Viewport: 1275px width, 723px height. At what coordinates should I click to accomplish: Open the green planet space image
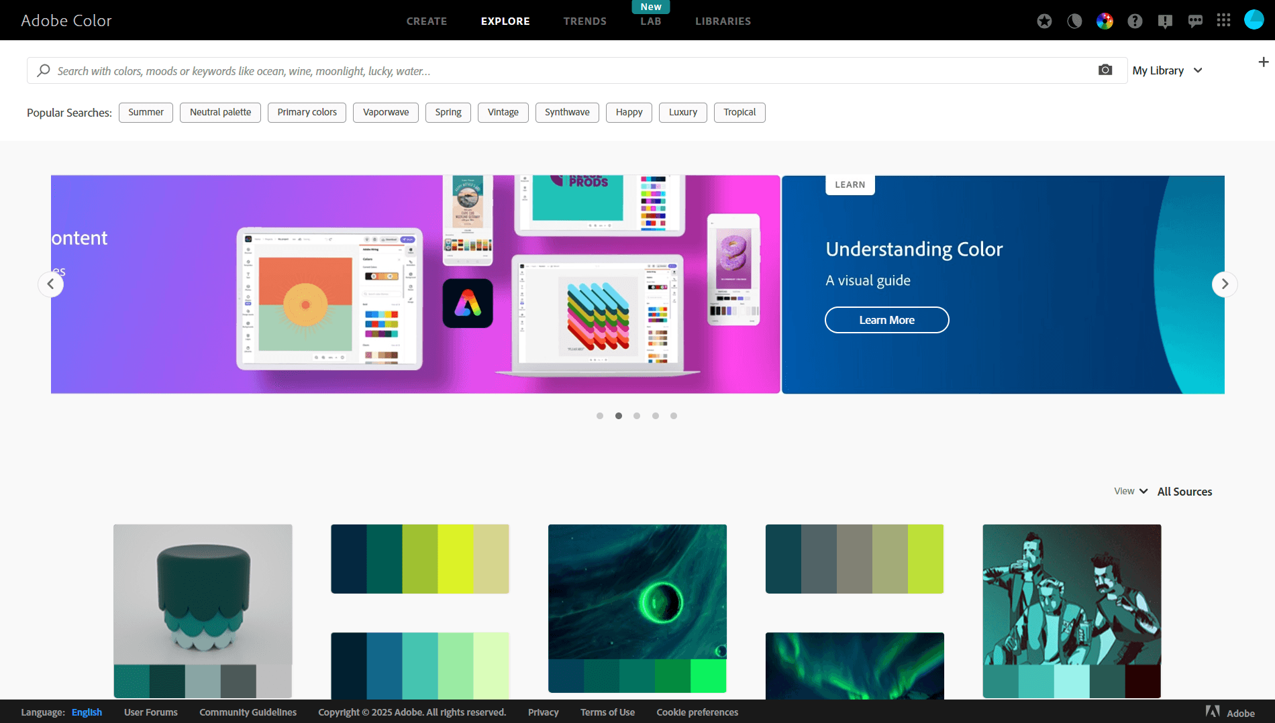pyautogui.click(x=637, y=592)
